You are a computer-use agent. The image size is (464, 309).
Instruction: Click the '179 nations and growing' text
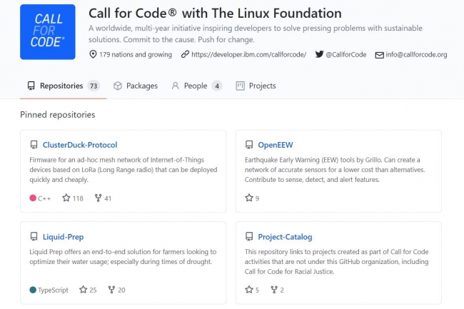point(136,54)
